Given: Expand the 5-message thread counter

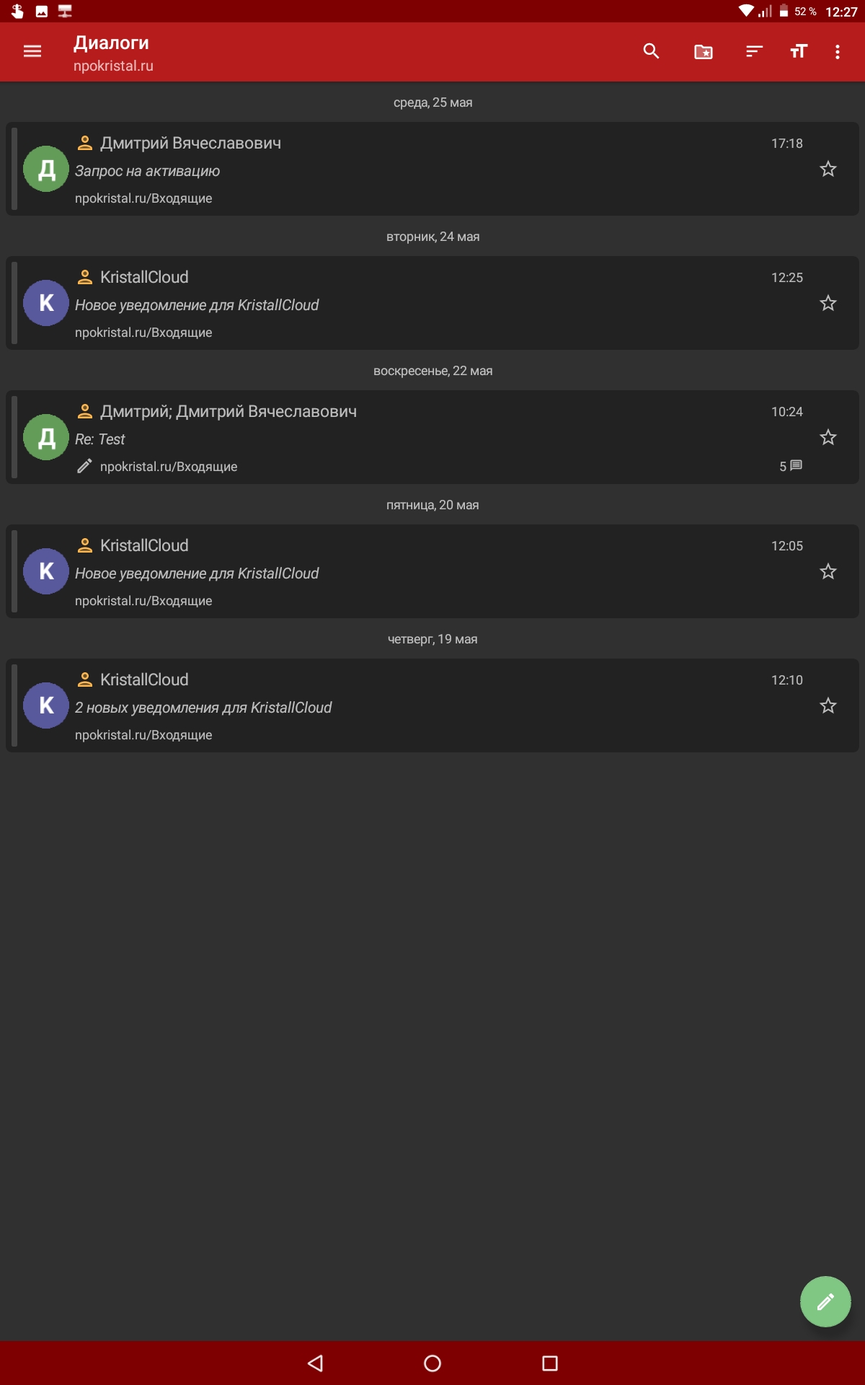Looking at the screenshot, I should pos(790,466).
